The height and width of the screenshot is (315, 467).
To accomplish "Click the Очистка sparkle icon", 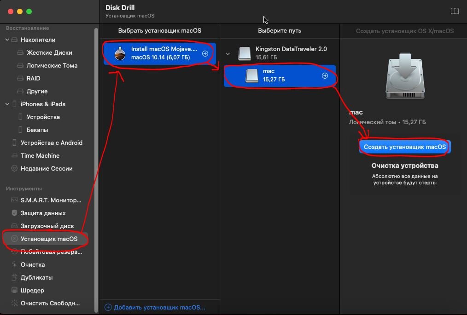I will coord(14,264).
